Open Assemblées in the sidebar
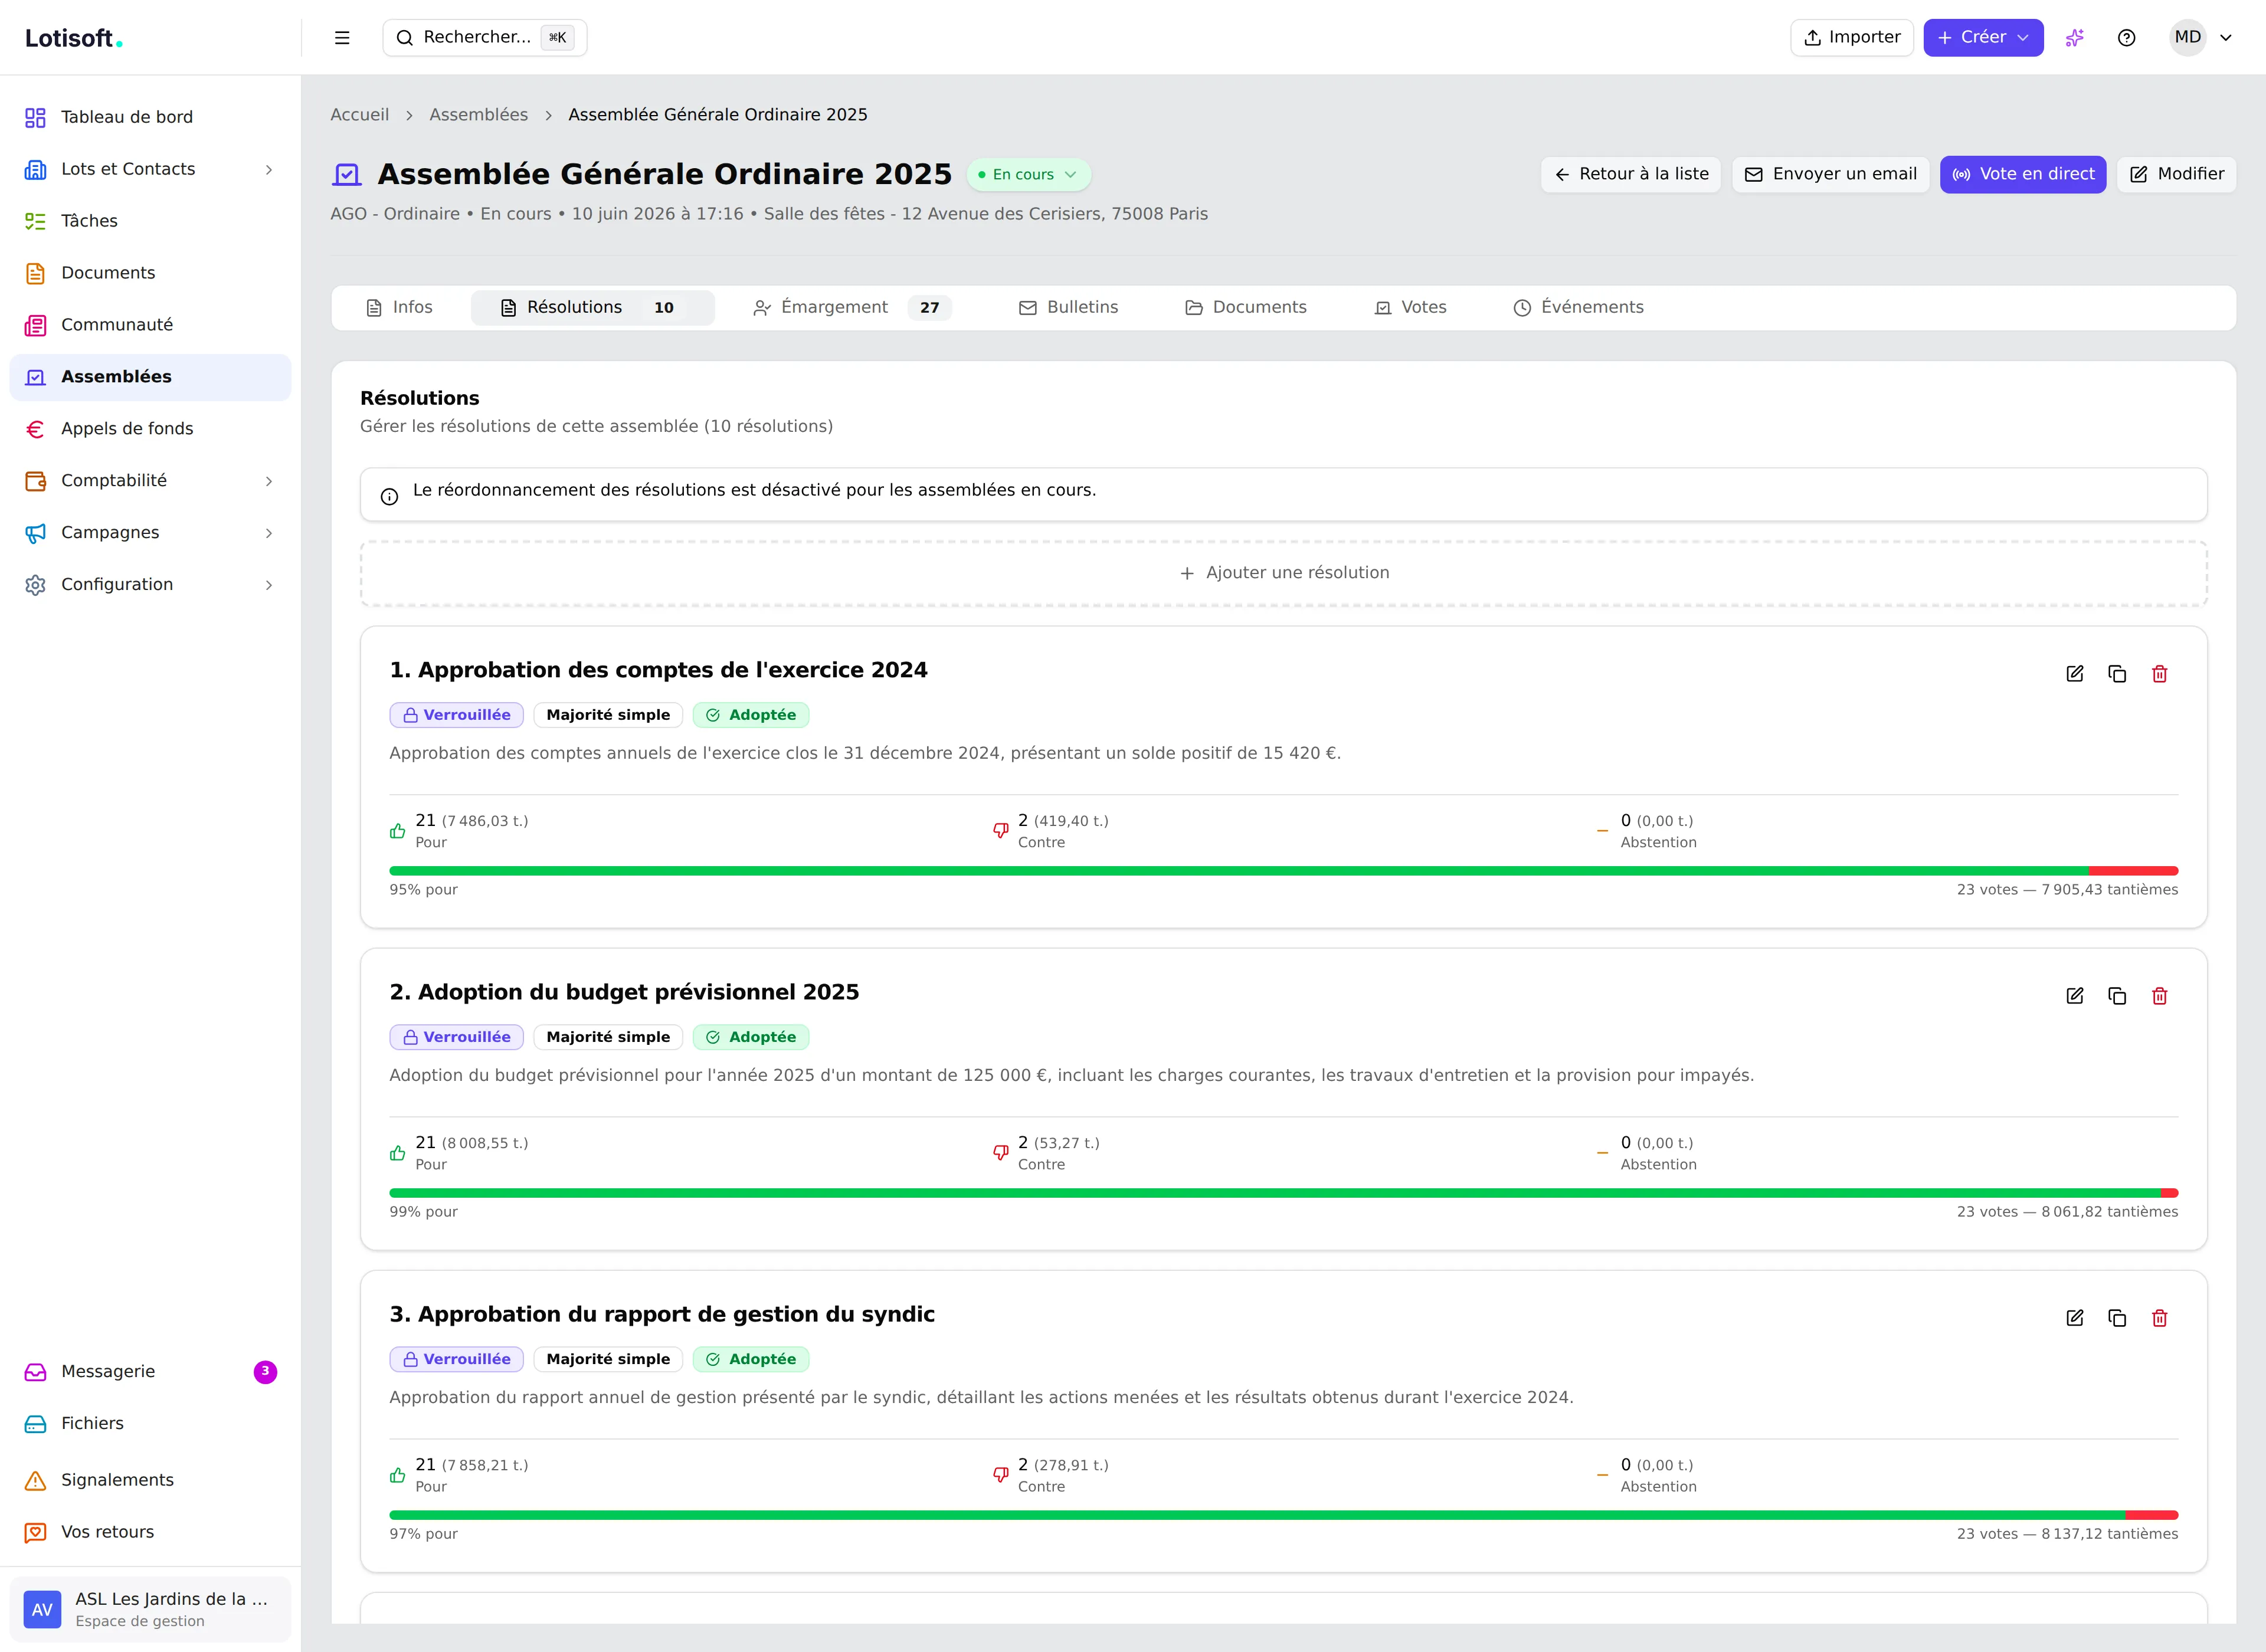The width and height of the screenshot is (2266, 1652). (150, 378)
